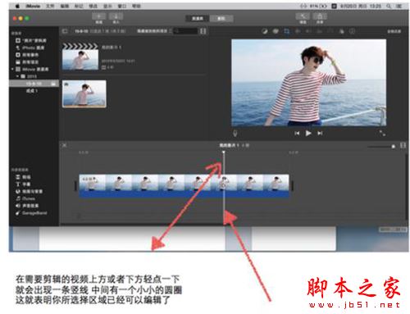Viewport: 410px width, 314px height.
Task: Select the project thumbnail with clapperboard stripe
Action: pos(80,57)
